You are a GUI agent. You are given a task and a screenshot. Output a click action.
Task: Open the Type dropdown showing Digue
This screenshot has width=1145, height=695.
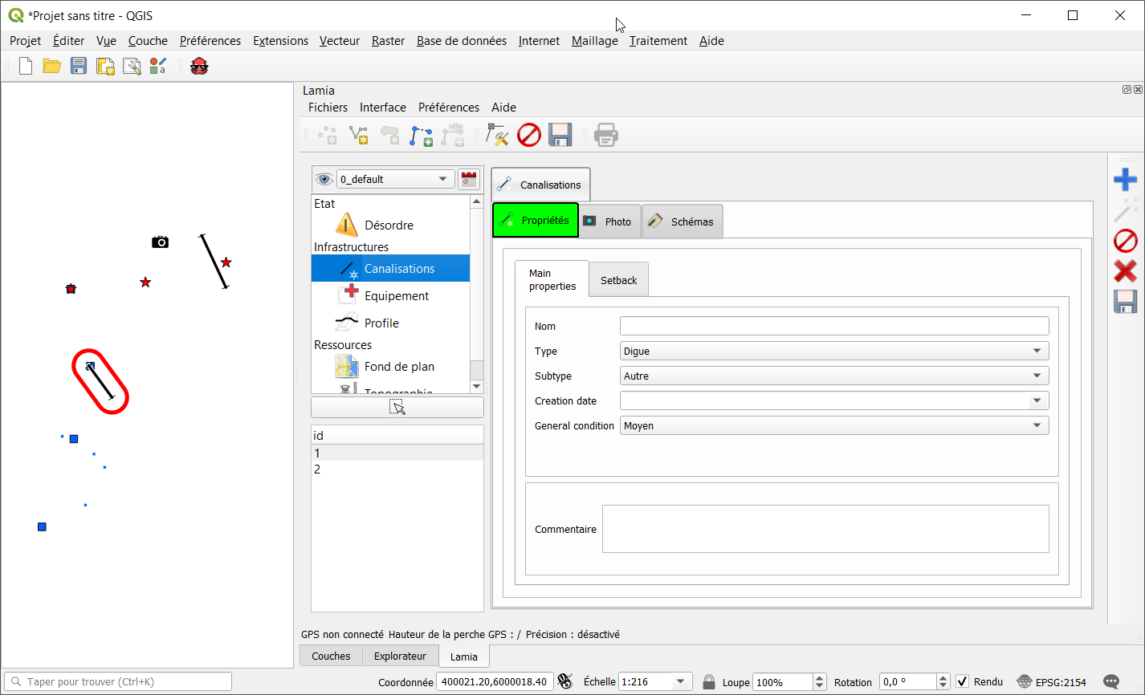tap(834, 351)
